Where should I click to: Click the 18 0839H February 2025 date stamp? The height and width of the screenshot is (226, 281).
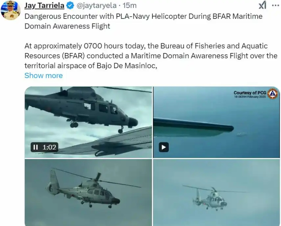(250, 97)
